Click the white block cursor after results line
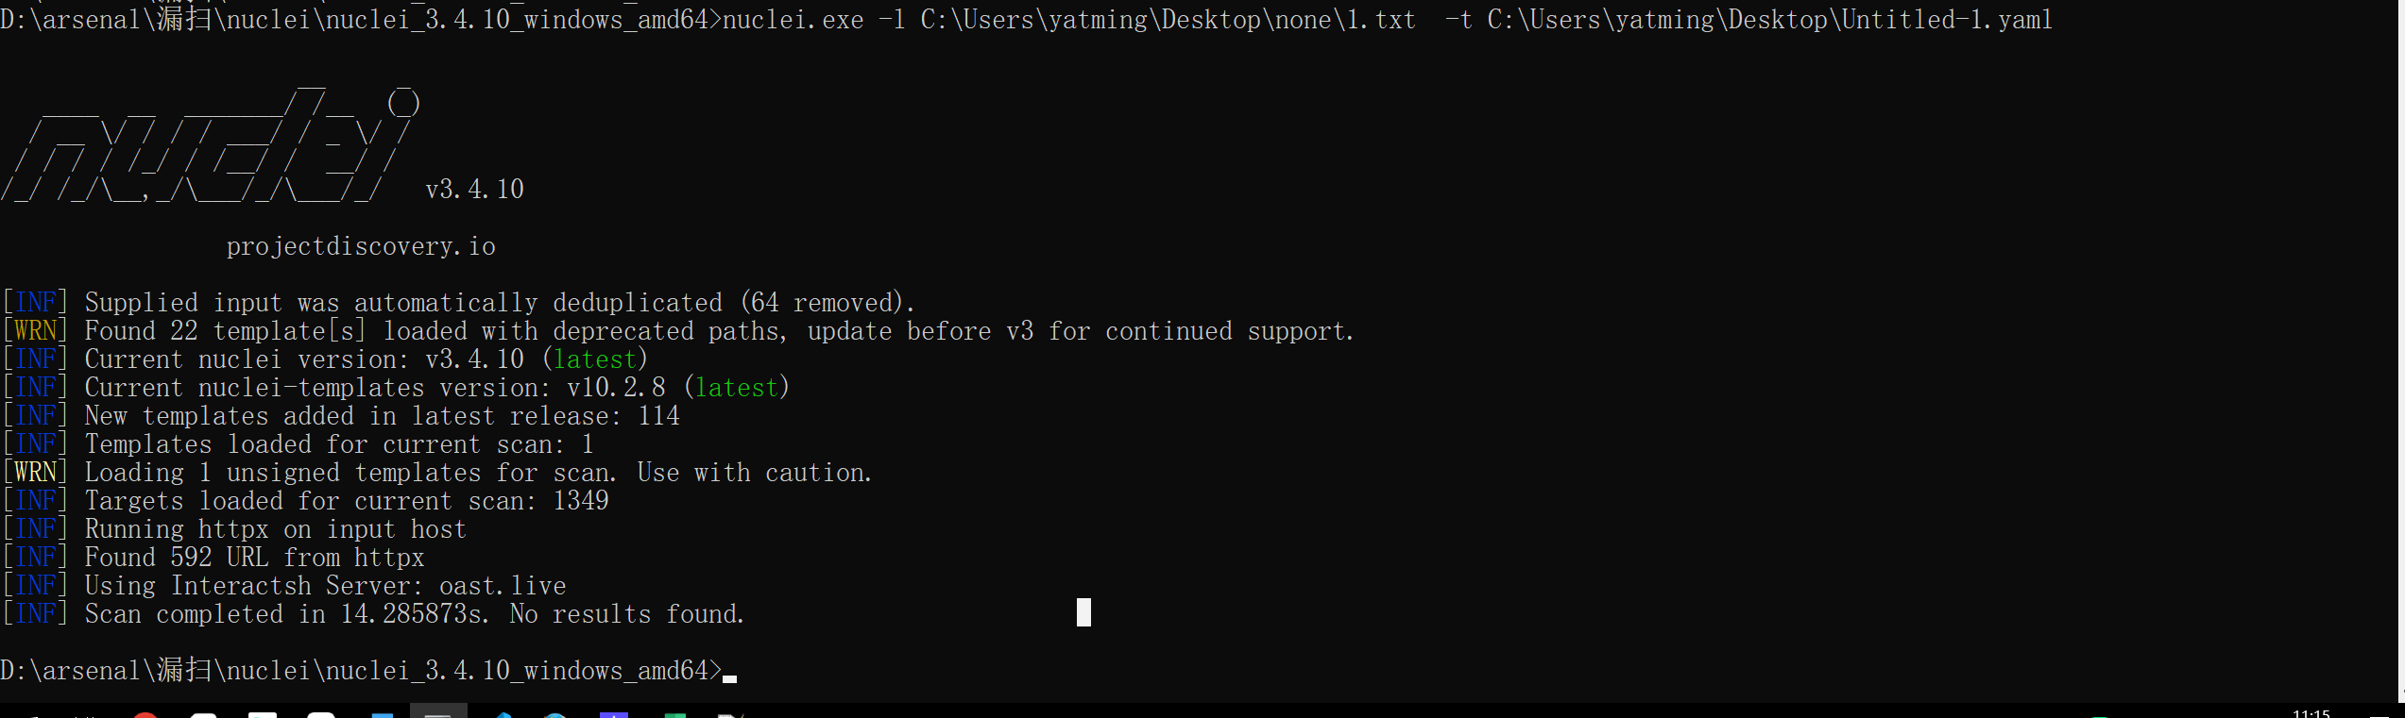The image size is (2405, 718). [x=1083, y=612]
